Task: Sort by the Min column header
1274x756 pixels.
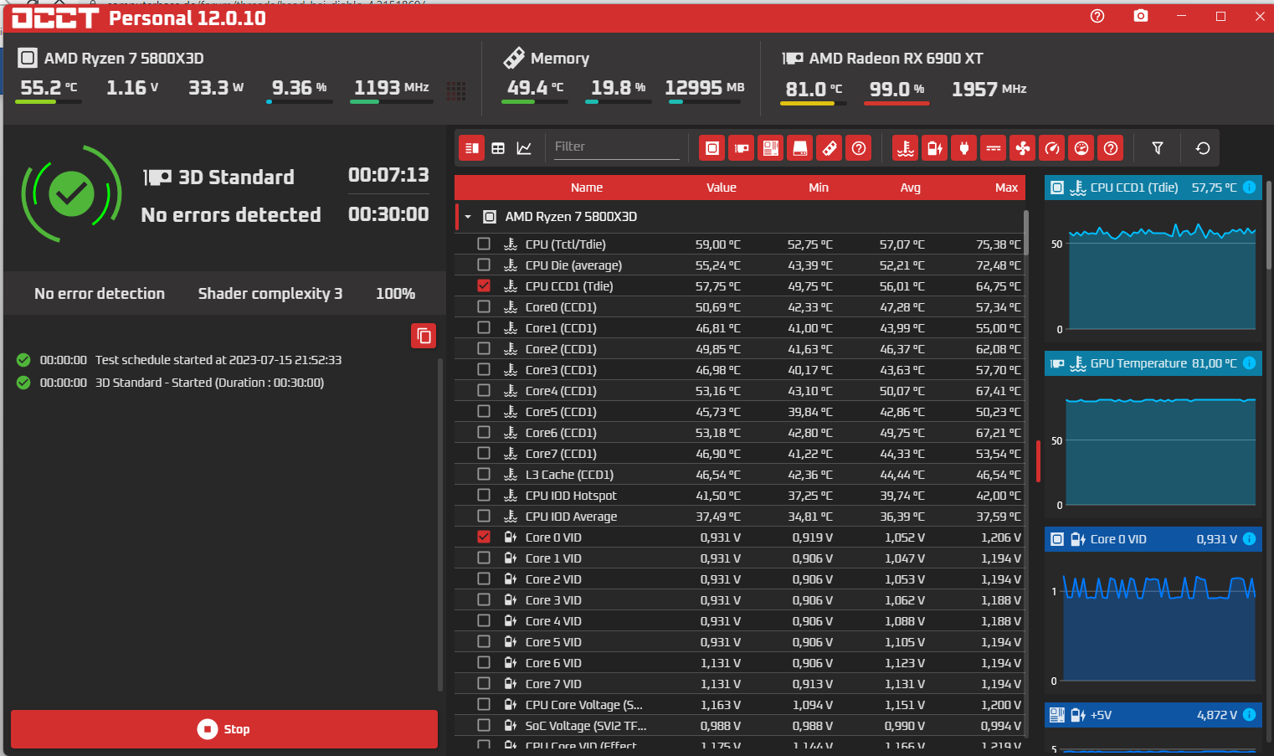Action: coord(819,188)
